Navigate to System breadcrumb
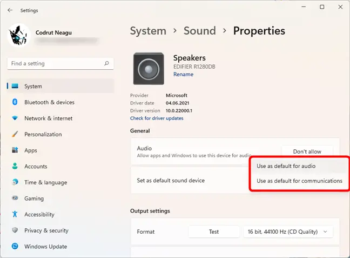Image resolution: width=350 pixels, height=258 pixels. coord(148,31)
